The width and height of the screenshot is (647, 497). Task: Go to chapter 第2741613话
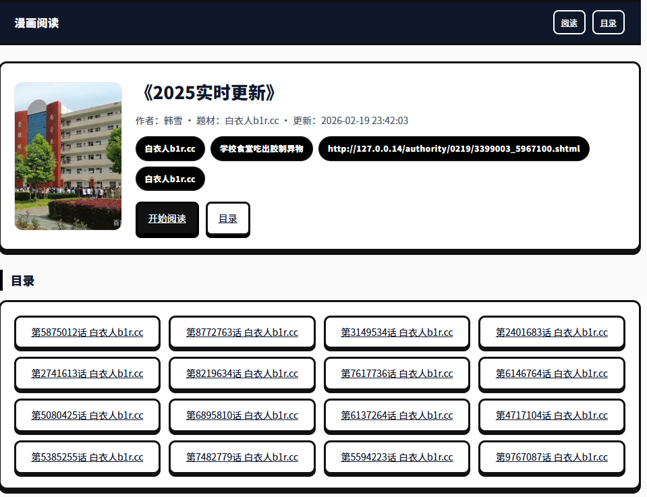87,374
